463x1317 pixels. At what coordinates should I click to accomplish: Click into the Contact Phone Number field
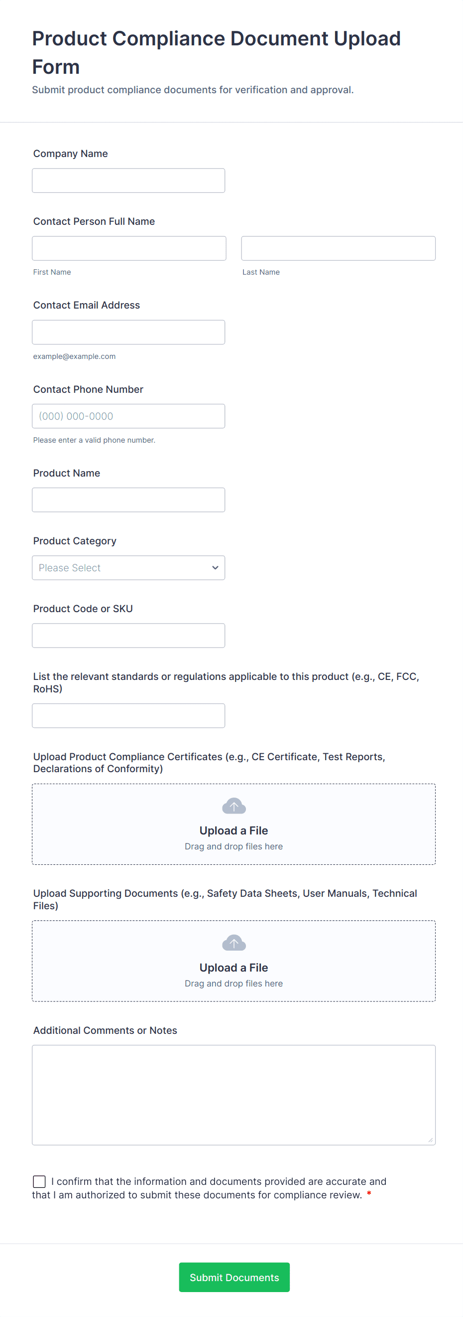coord(128,416)
